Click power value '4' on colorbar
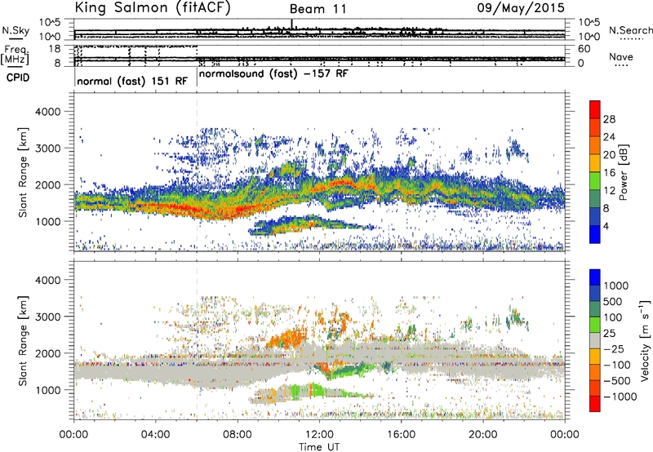Image resolution: width=653 pixels, height=452 pixels. pos(606,226)
